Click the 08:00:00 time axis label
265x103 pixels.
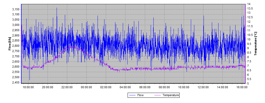164,87
